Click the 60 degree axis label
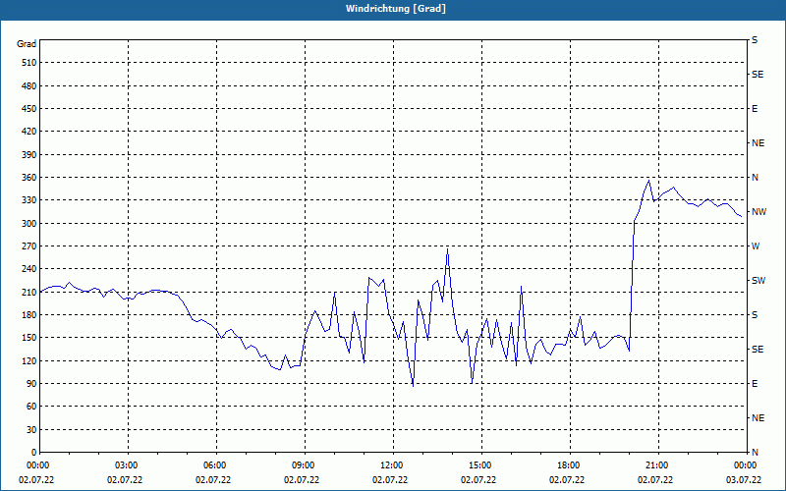 [30, 407]
